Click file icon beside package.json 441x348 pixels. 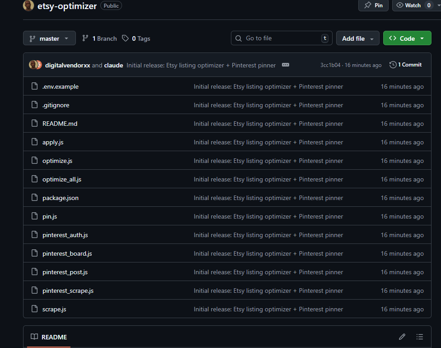[x=35, y=197]
